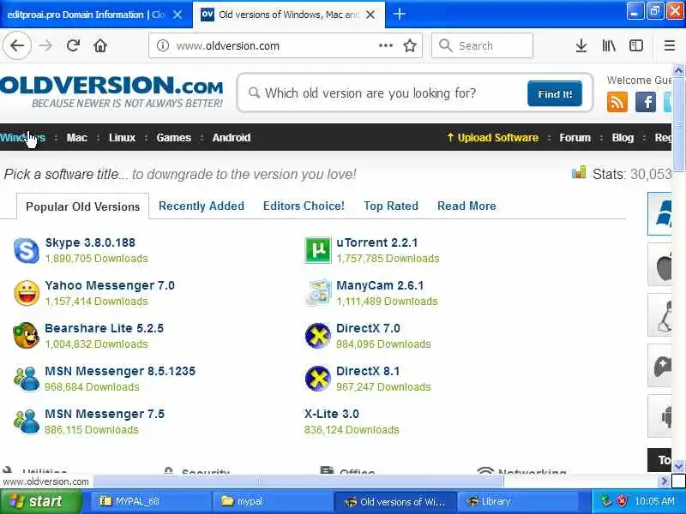
Task: Switch to mypal folder taskbar window
Action: coord(272,501)
